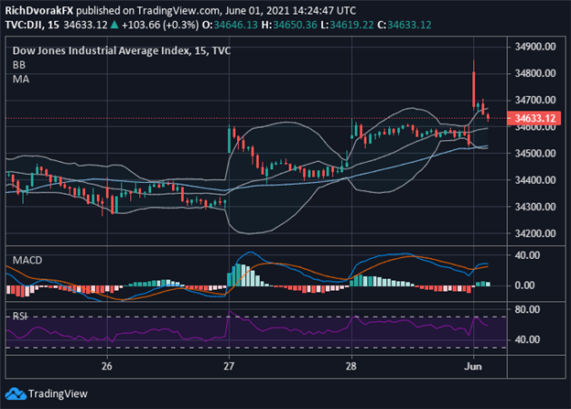The width and height of the screenshot is (571, 409).
Task: Select the RSI indicator label
Action: point(20,316)
